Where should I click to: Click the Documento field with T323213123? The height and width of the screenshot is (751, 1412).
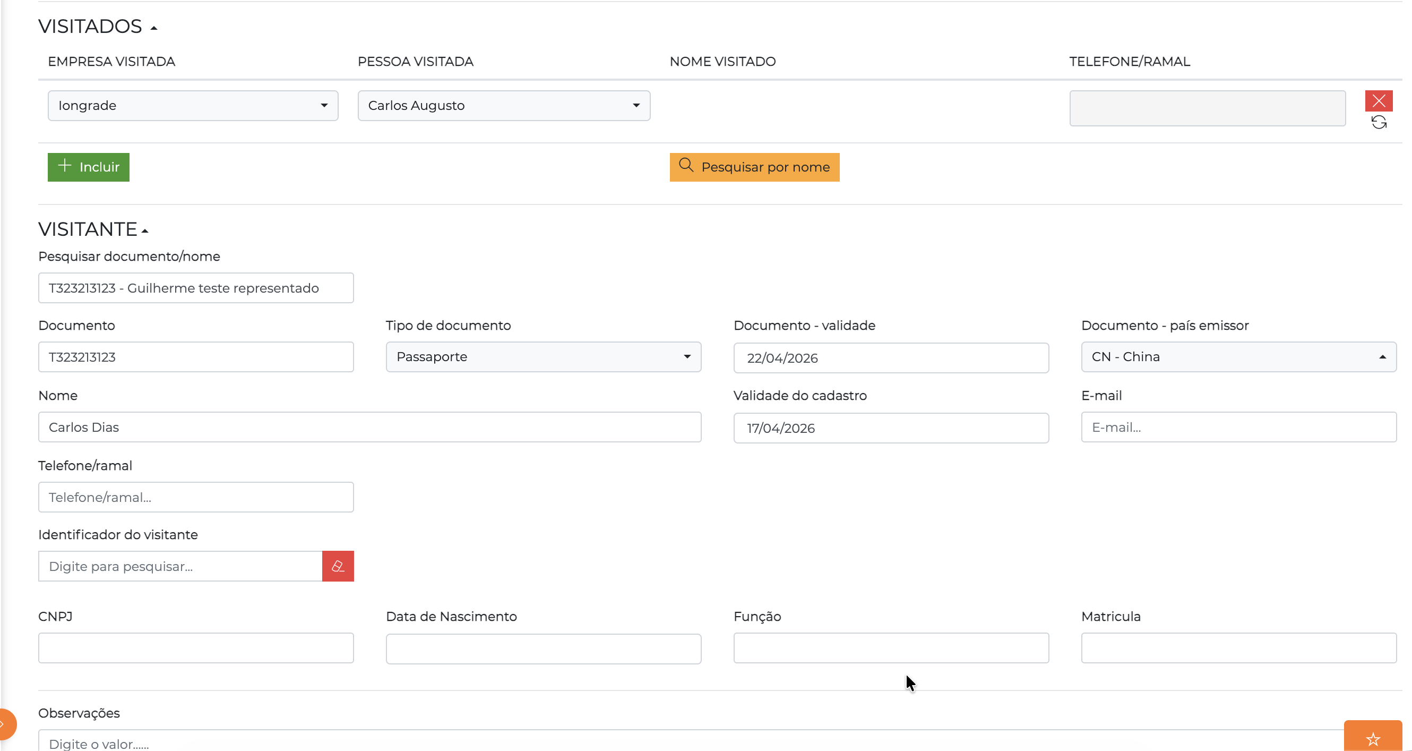(x=196, y=356)
